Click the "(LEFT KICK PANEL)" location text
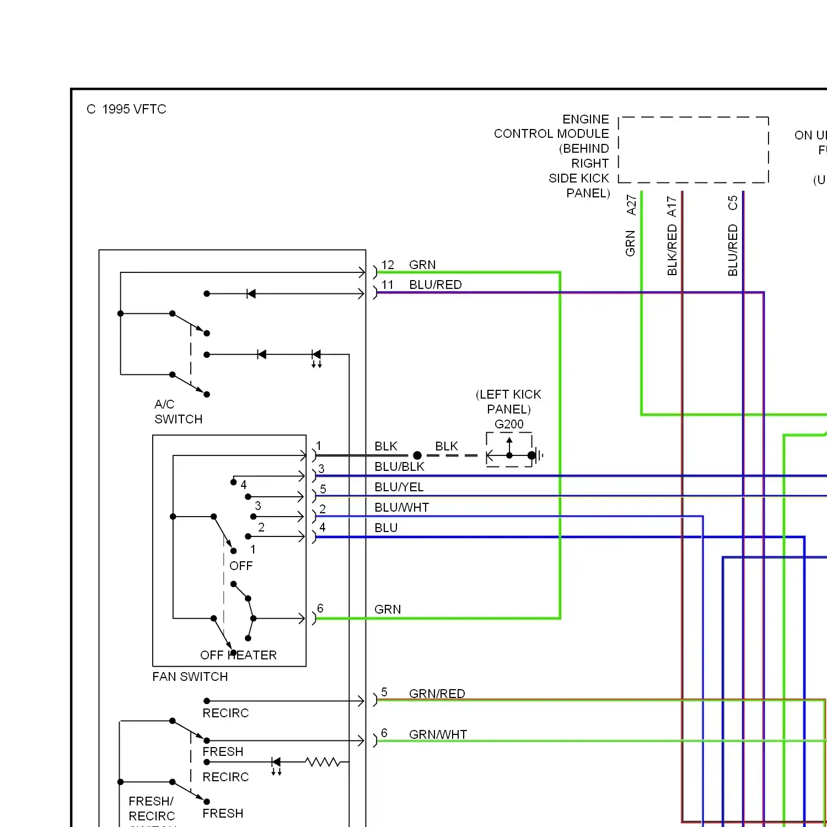This screenshot has height=827, width=827. [508, 402]
